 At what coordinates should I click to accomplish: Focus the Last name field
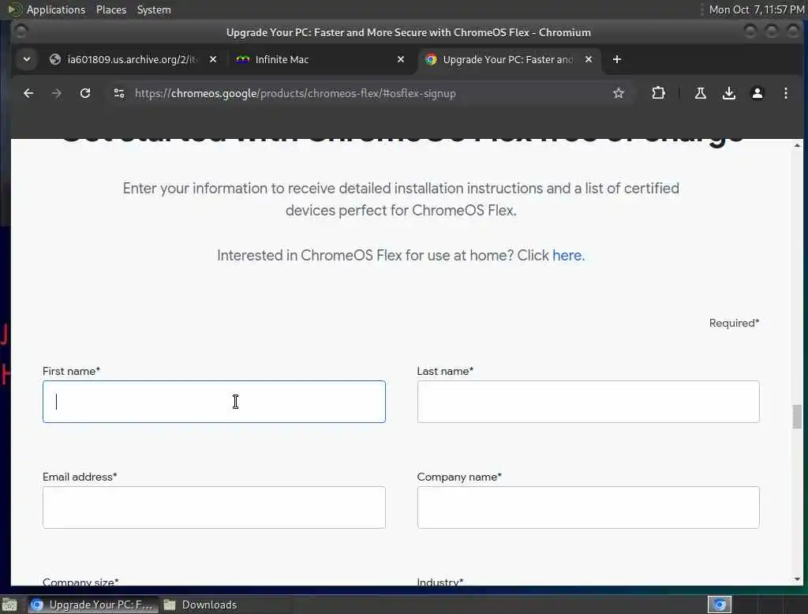pyautogui.click(x=588, y=402)
